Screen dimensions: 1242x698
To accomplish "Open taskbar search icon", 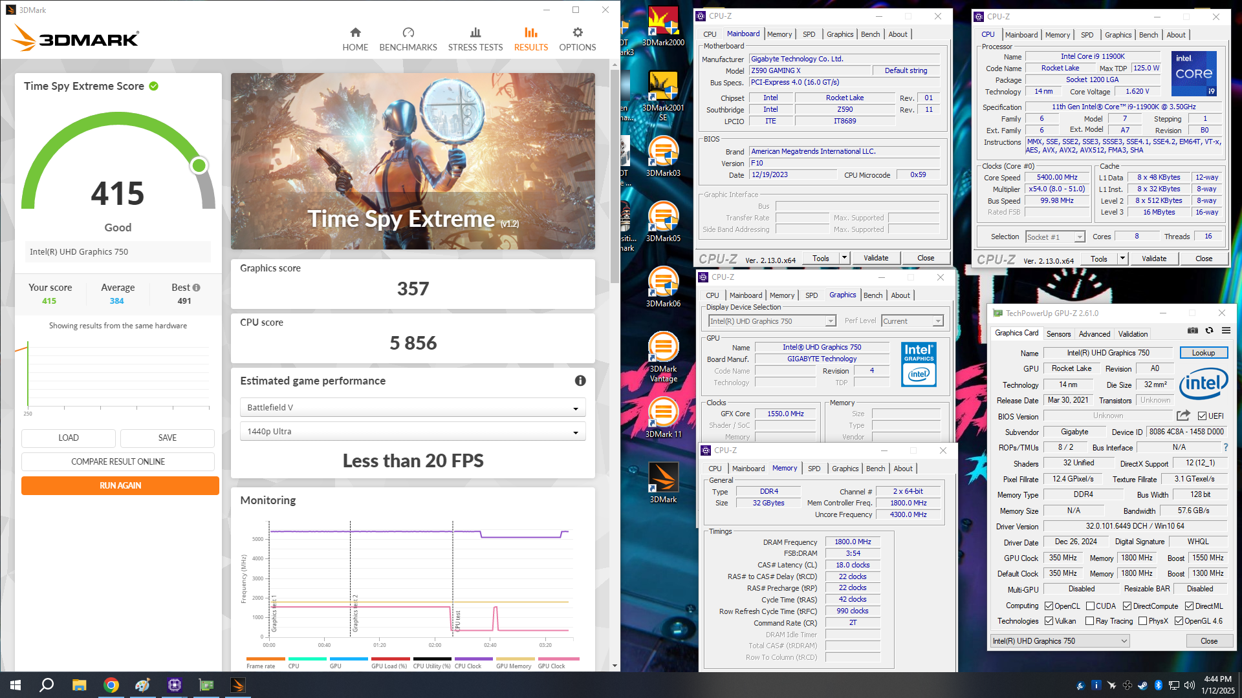I will pos(47,685).
